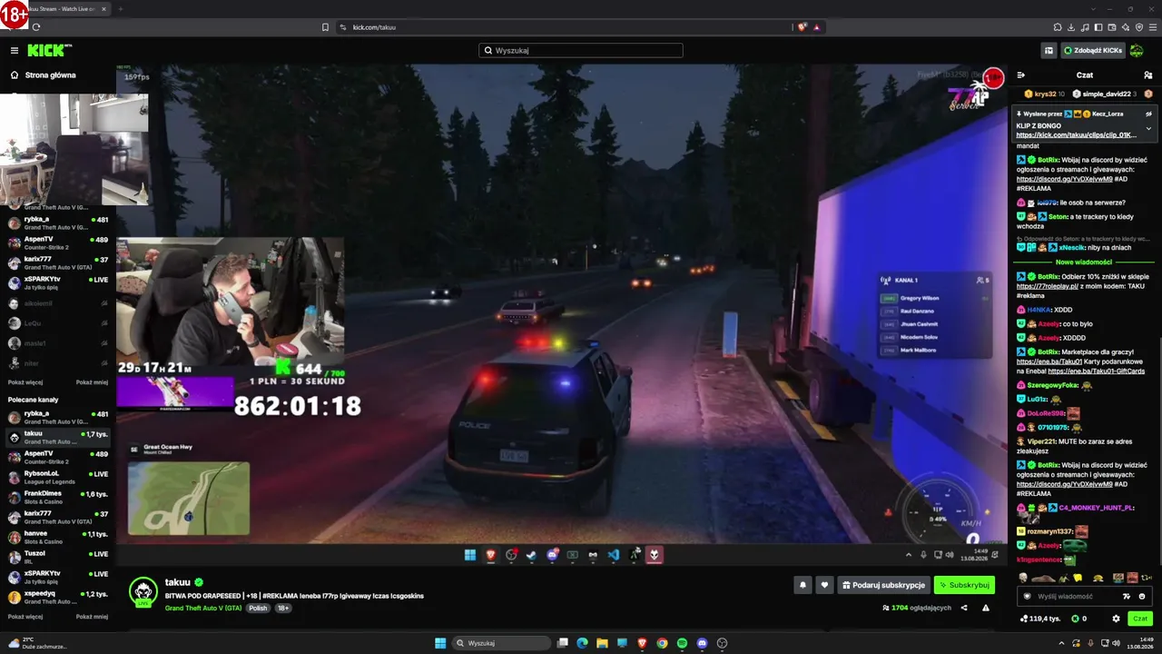
Task: Open Discord from the Windows taskbar
Action: pos(702,643)
